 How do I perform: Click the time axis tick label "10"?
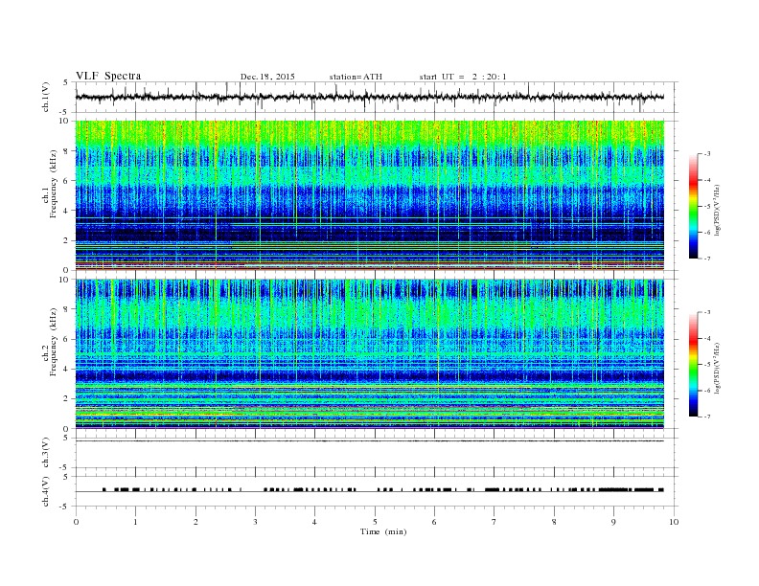tap(674, 522)
